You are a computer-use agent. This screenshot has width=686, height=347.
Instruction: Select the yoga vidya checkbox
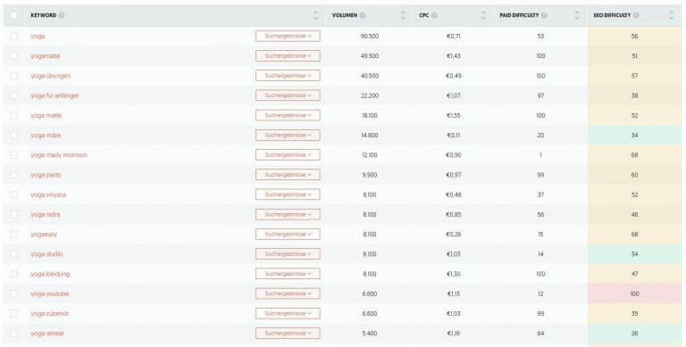[14, 135]
